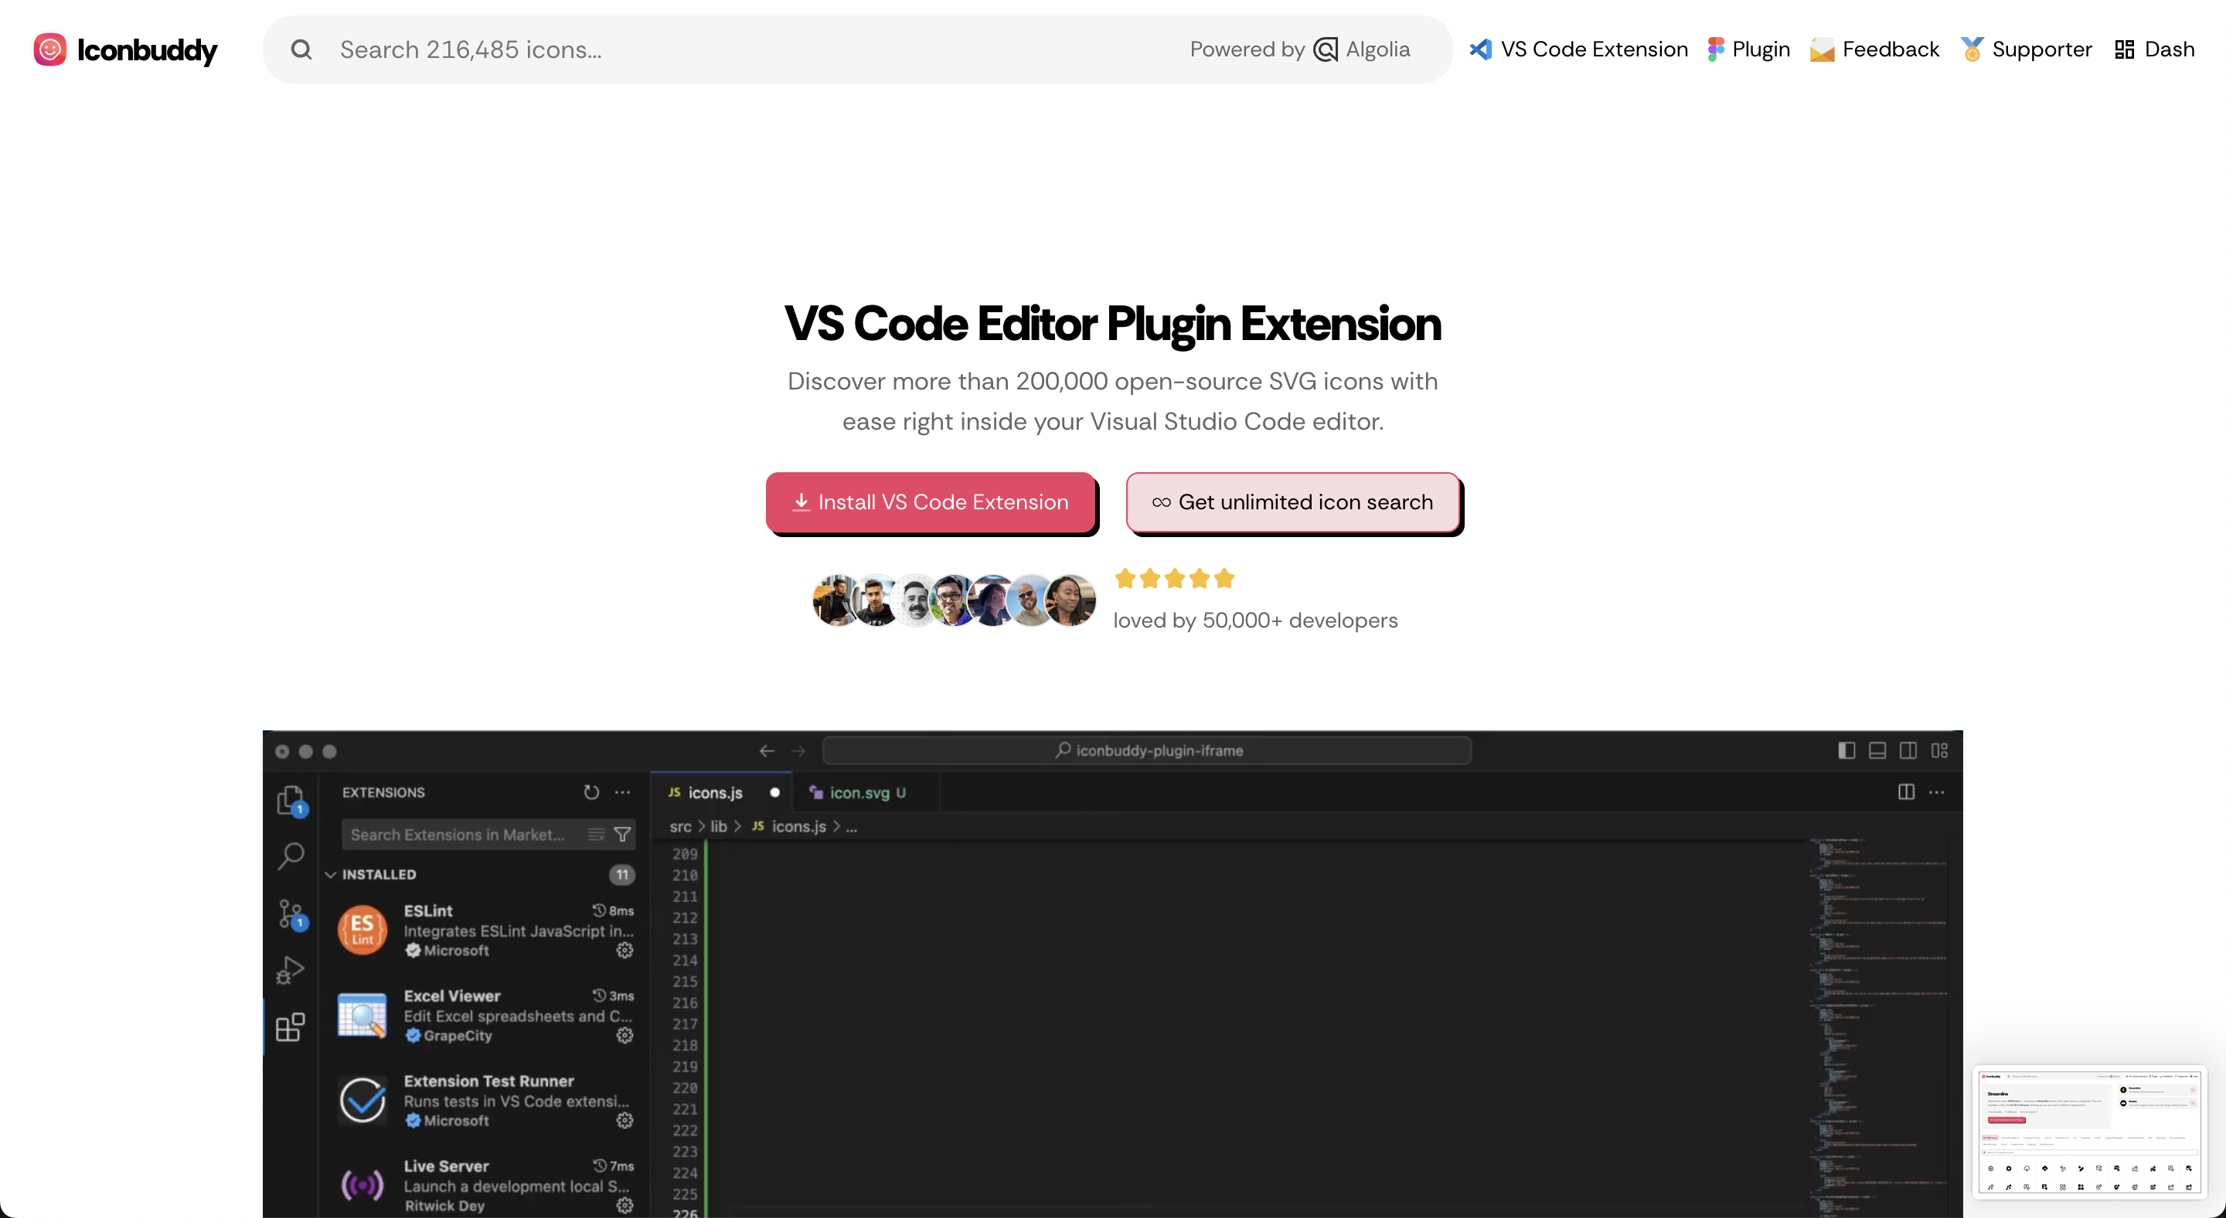
Task: Open editor more actions ellipsis
Action: tap(1936, 791)
